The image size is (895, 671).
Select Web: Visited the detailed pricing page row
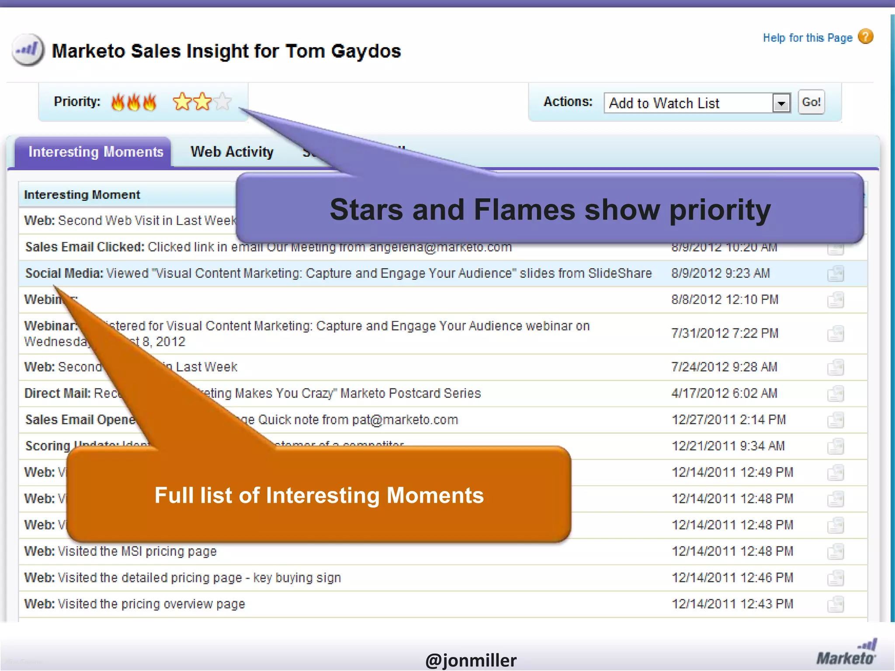click(443, 578)
